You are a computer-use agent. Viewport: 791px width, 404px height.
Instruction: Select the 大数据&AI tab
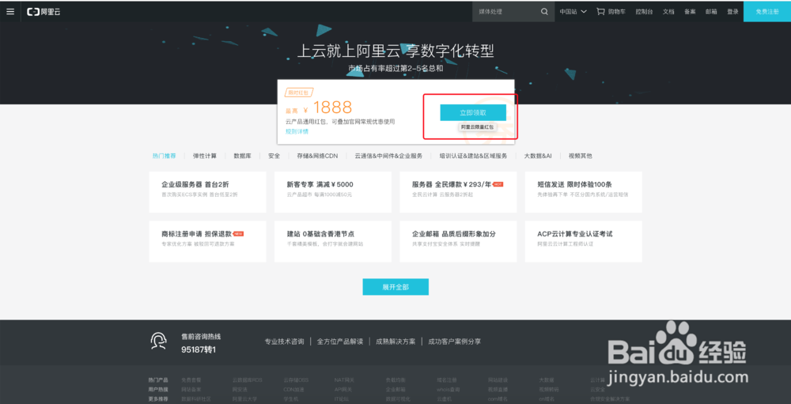pyautogui.click(x=538, y=156)
